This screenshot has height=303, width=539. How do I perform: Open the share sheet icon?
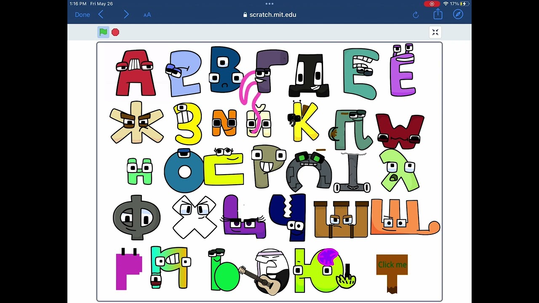[438, 14]
